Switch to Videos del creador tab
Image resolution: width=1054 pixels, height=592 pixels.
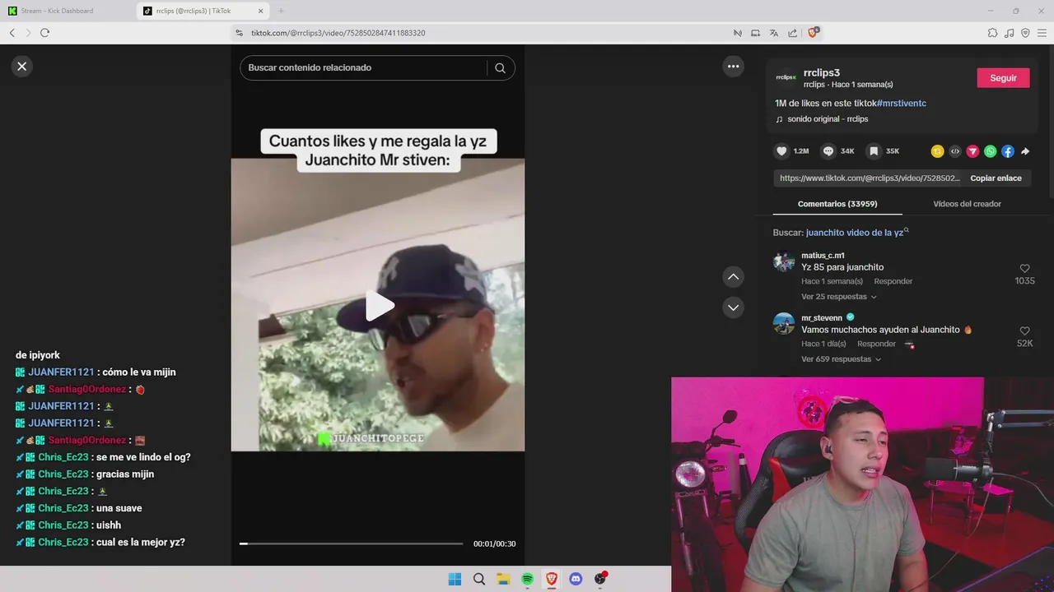[967, 204]
